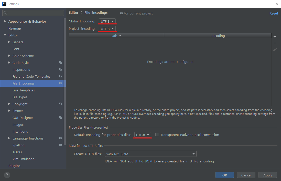The height and width of the screenshot is (181, 281).
Task: Click project-level icon beside GUI Designer
Action: click(x=61, y=118)
